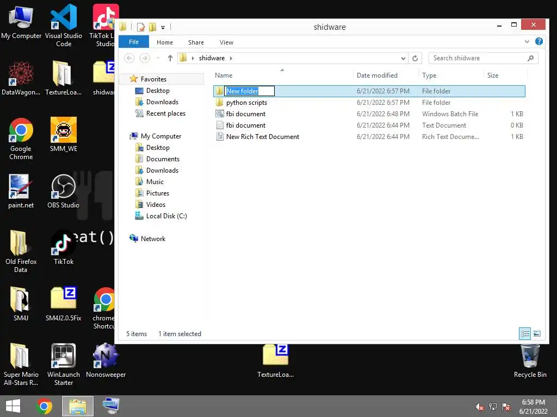The width and height of the screenshot is (557, 417).
Task: Open Customize Quick Access Toolbar dropdown
Action: [x=163, y=27]
